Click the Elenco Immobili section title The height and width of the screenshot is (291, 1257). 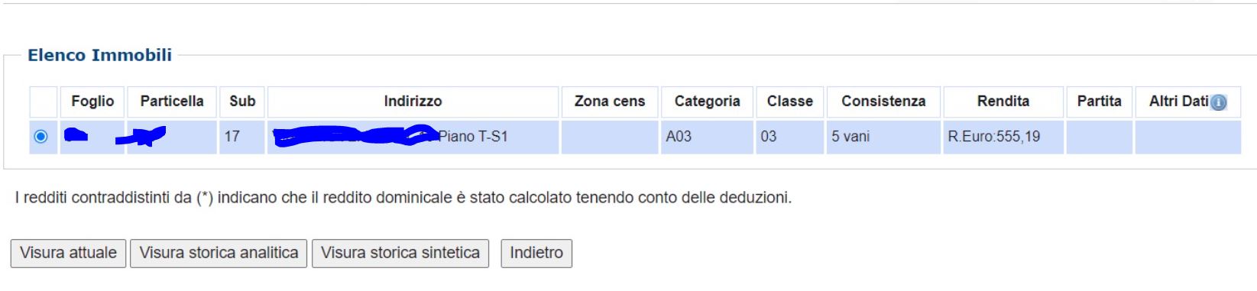[99, 55]
